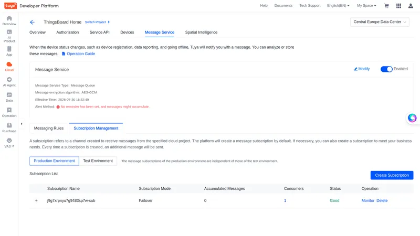Screen dimensions: 420x236
Task: Open the English(EN) language dropdown
Action: click(x=338, y=6)
